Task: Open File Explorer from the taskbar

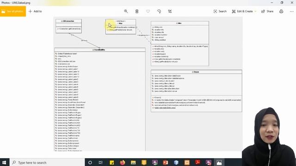Action: pyautogui.click(x=133, y=162)
